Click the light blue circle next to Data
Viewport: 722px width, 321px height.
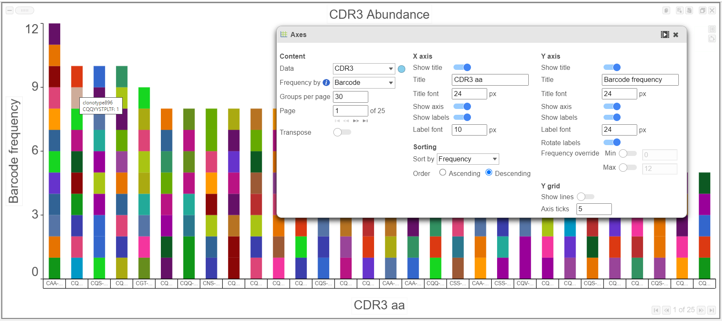402,69
